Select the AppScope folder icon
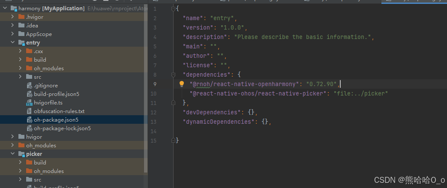 pyautogui.click(x=21, y=34)
